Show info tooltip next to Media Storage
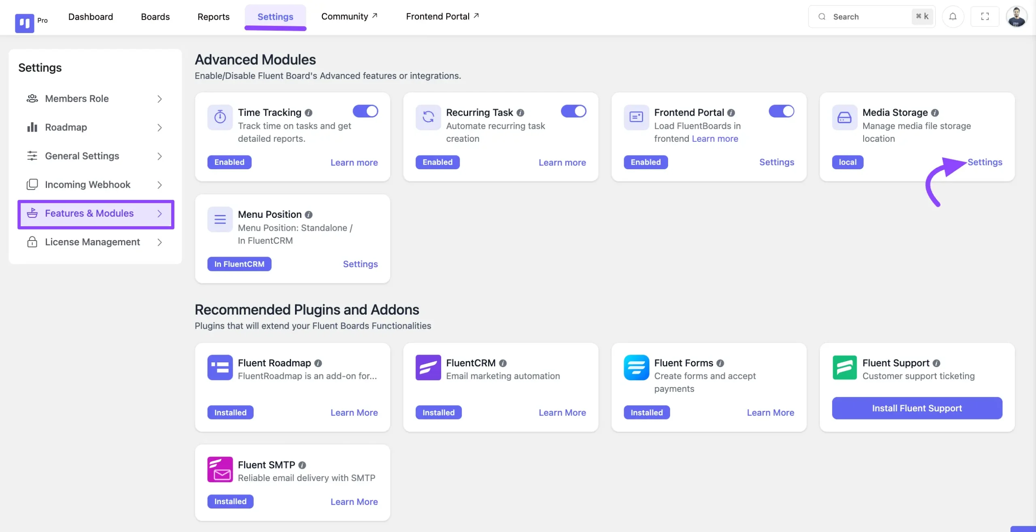 click(934, 113)
